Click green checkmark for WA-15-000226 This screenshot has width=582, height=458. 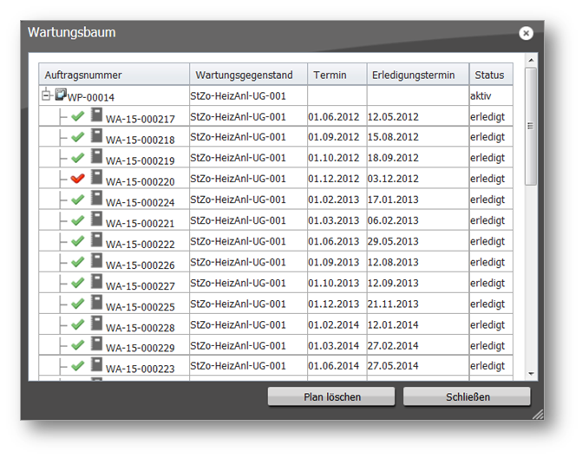coord(77,262)
